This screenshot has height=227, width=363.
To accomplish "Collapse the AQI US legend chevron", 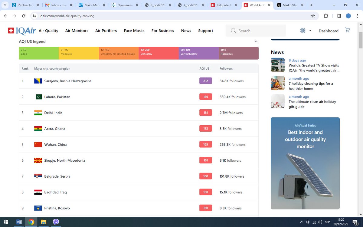I will tap(256, 41).
